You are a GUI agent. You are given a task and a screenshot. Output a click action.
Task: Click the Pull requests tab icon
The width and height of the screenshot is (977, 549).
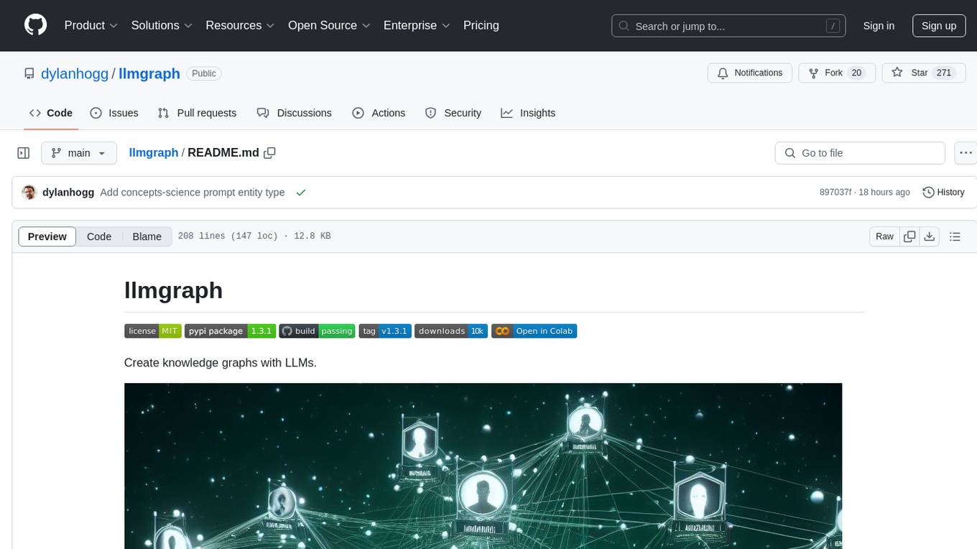pos(164,113)
